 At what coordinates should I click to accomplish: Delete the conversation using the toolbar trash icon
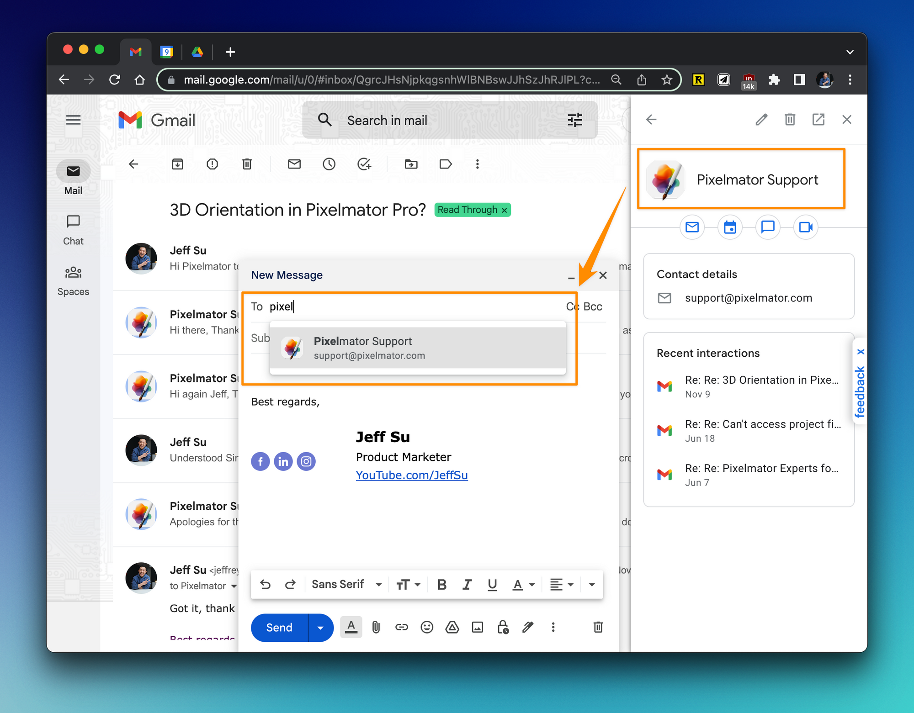pos(247,164)
